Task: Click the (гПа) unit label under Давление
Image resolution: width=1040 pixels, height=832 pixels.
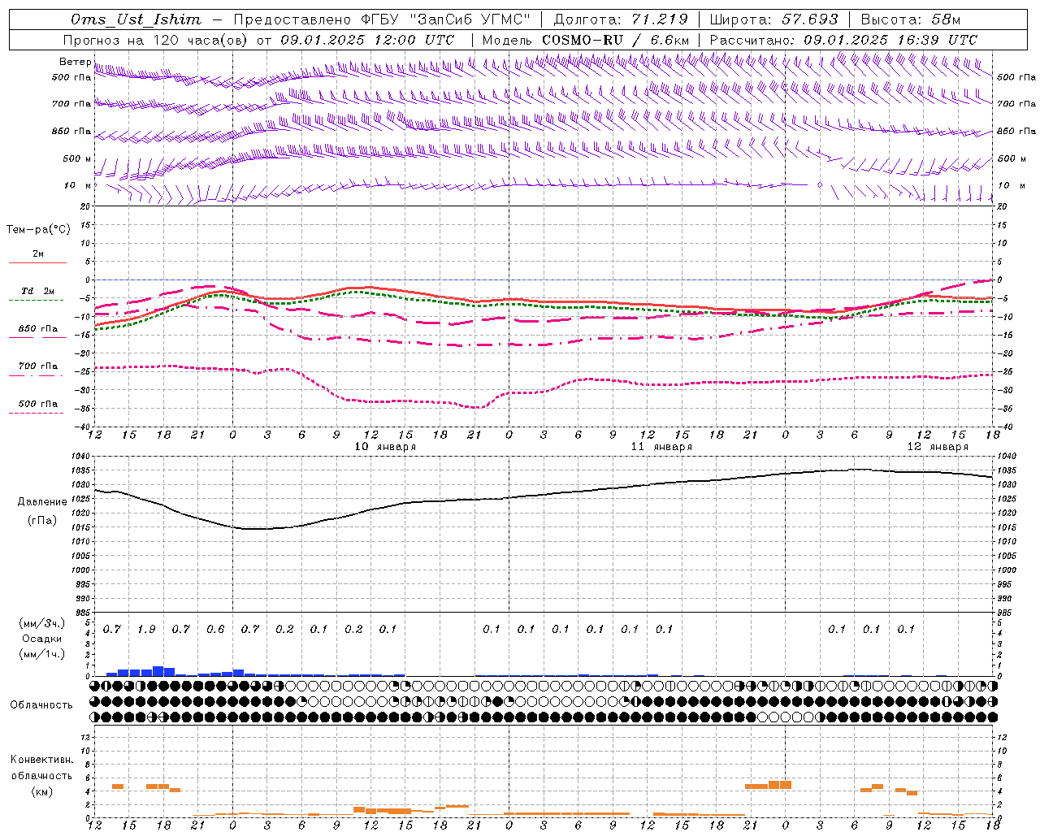Action: click(41, 521)
